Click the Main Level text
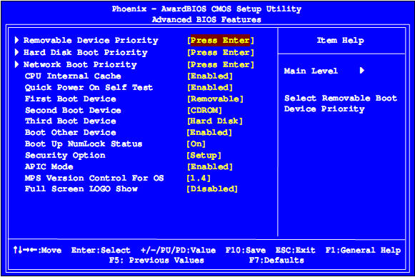The height and width of the screenshot is (277, 415). point(311,71)
